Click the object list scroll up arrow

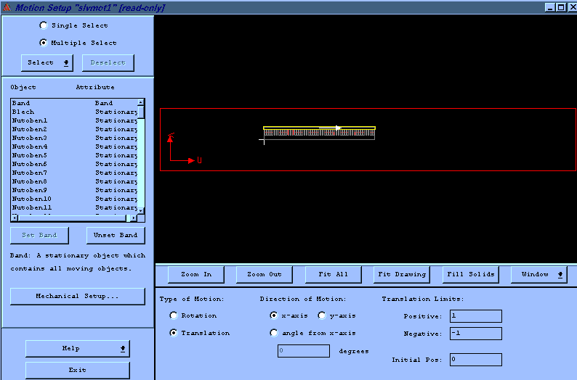pyautogui.click(x=140, y=102)
